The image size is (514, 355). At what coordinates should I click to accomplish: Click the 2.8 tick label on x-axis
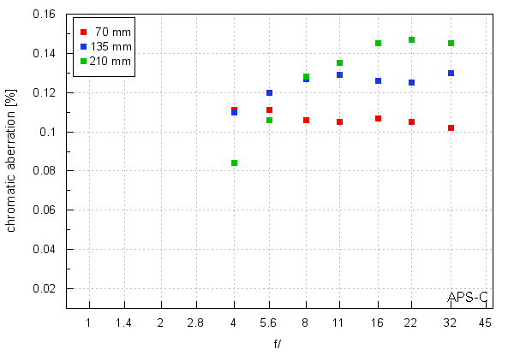click(196, 322)
